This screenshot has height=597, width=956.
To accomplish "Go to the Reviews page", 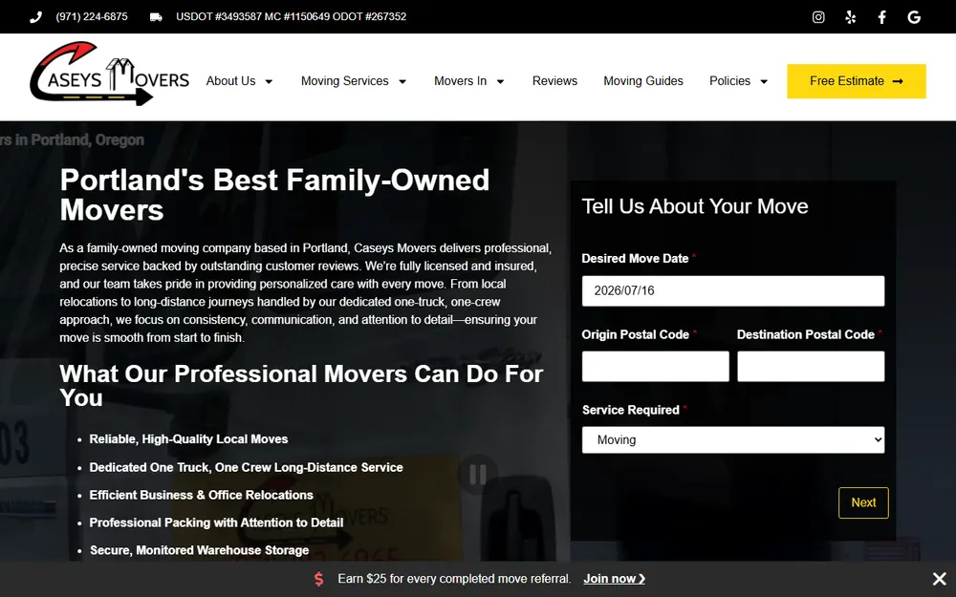I will 554,81.
